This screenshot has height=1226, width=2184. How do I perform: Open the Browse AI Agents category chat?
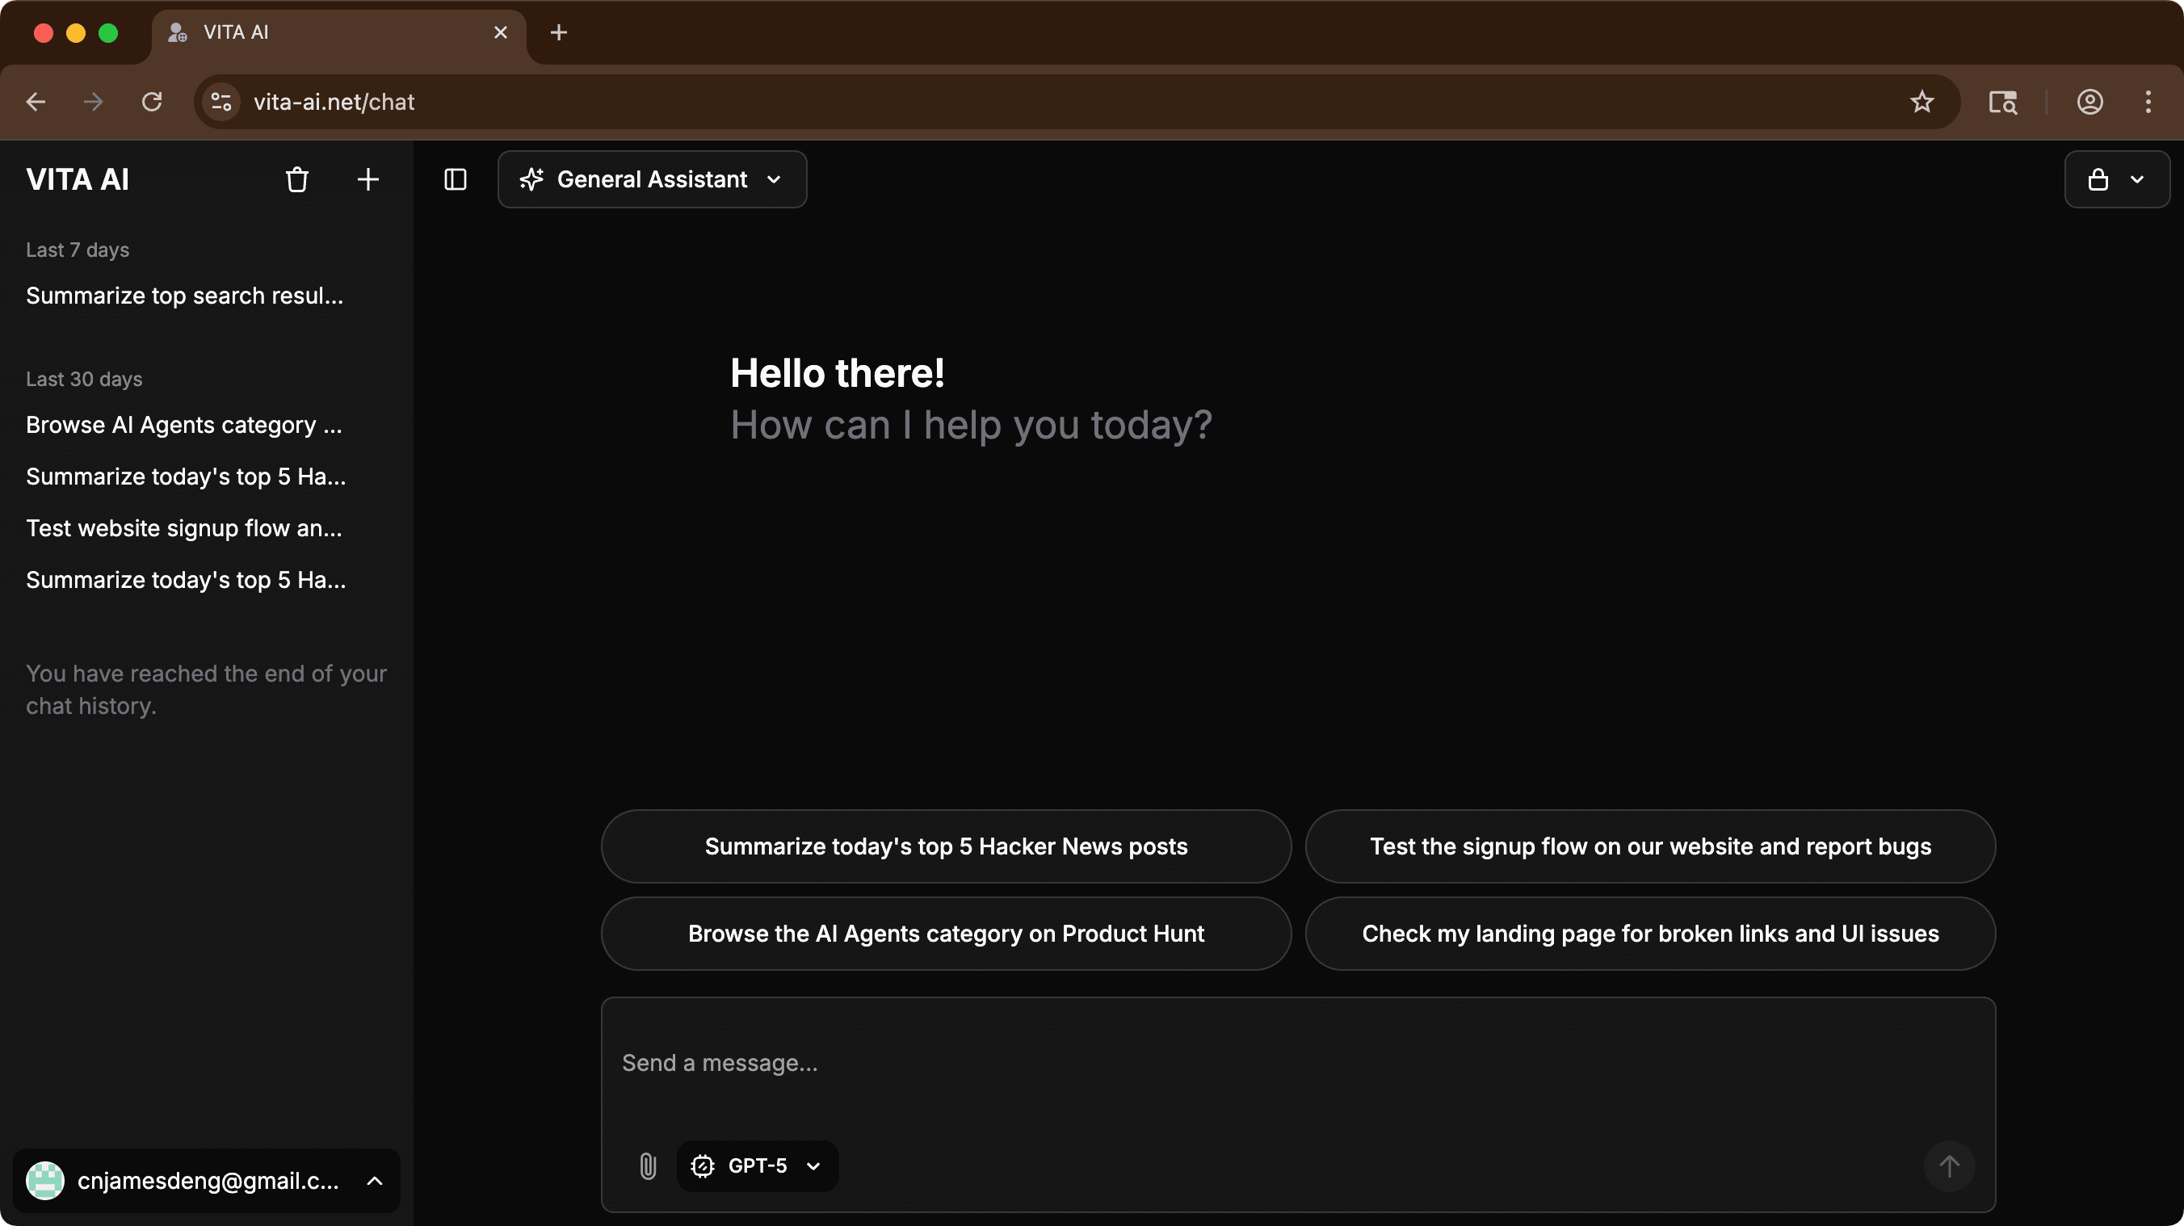point(183,425)
